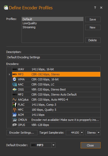Click the AACplus encoder icon

click(x=15, y=100)
